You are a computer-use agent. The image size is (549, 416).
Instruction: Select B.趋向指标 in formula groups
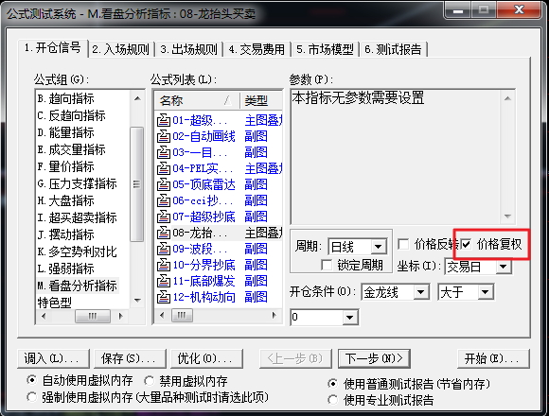(66, 99)
